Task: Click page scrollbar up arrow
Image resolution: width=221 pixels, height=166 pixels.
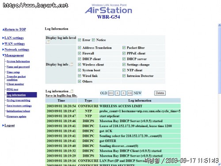Action: [219, 25]
